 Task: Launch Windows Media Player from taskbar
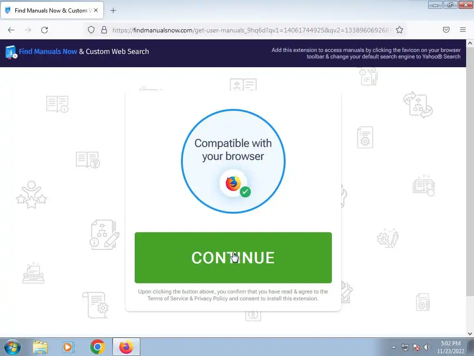coord(69,347)
